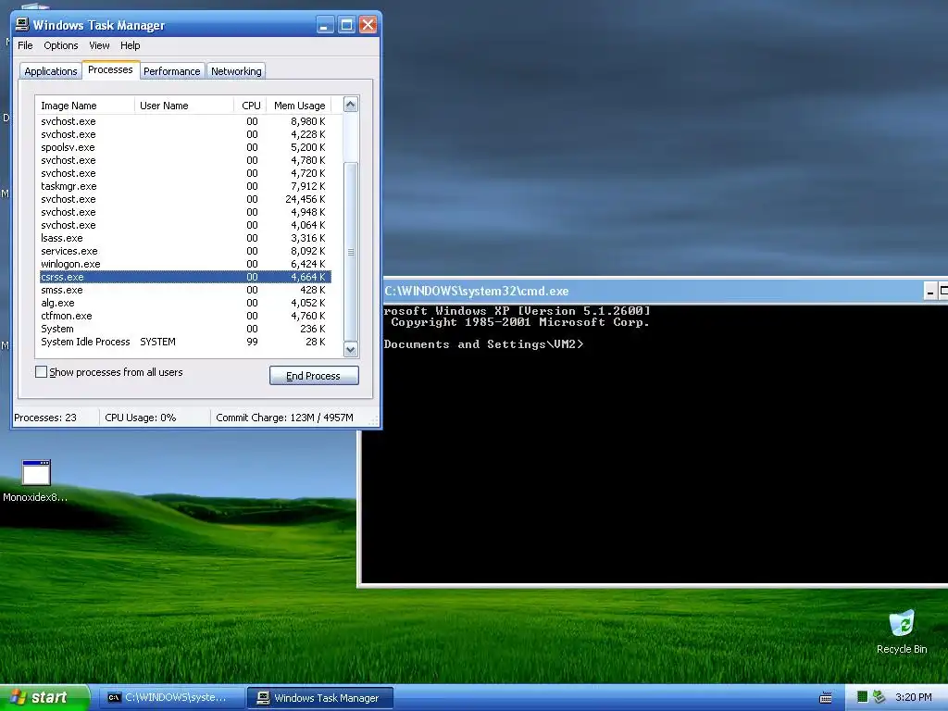Viewport: 948px width, 711px height.
Task: Open the Help menu
Action: pyautogui.click(x=130, y=45)
